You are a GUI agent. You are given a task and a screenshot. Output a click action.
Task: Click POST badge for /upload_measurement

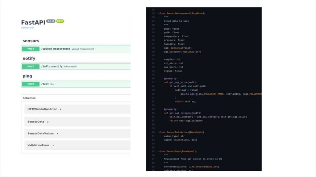(x=31, y=49)
